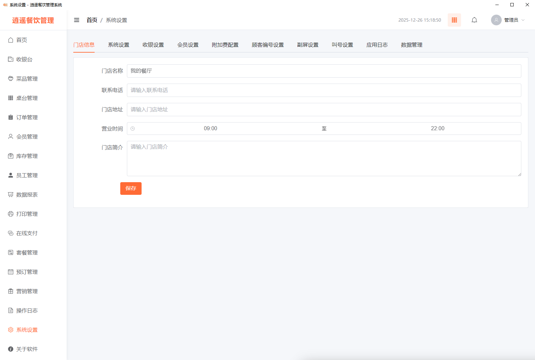Click the orange grid apps icon

click(454, 20)
